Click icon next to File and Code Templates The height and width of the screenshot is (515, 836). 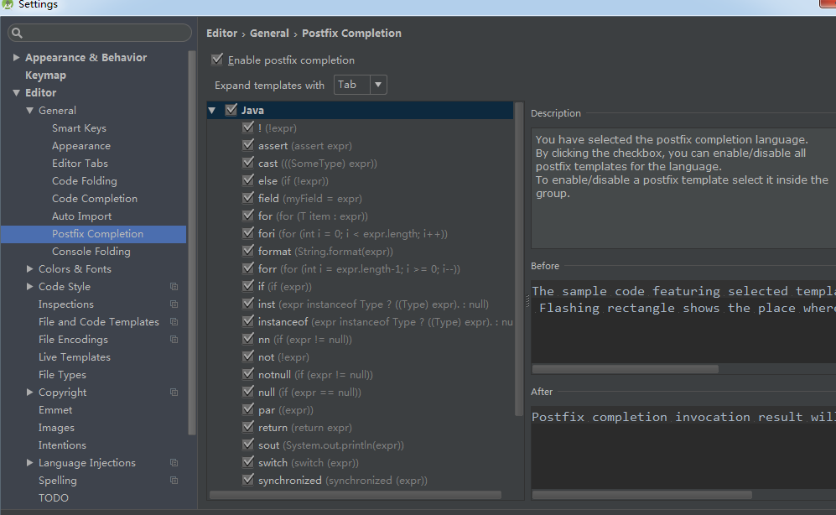[x=174, y=322]
